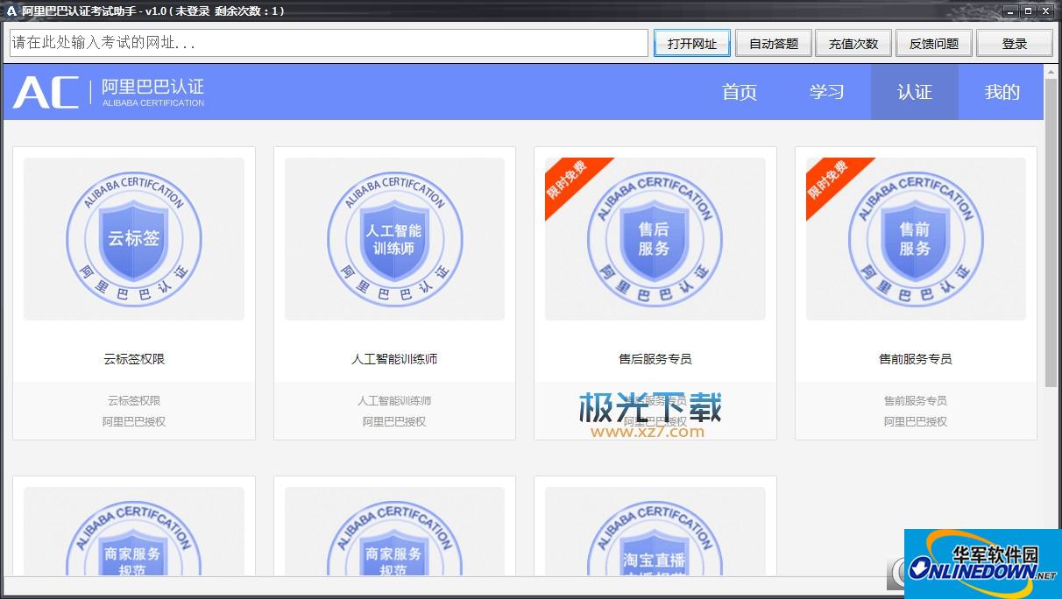Click the 登录 login button
This screenshot has height=599, width=1062.
1015,43
